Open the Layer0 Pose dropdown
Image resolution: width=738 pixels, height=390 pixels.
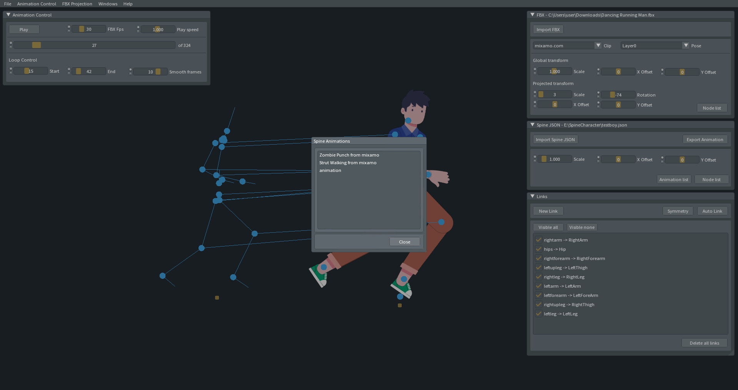686,45
